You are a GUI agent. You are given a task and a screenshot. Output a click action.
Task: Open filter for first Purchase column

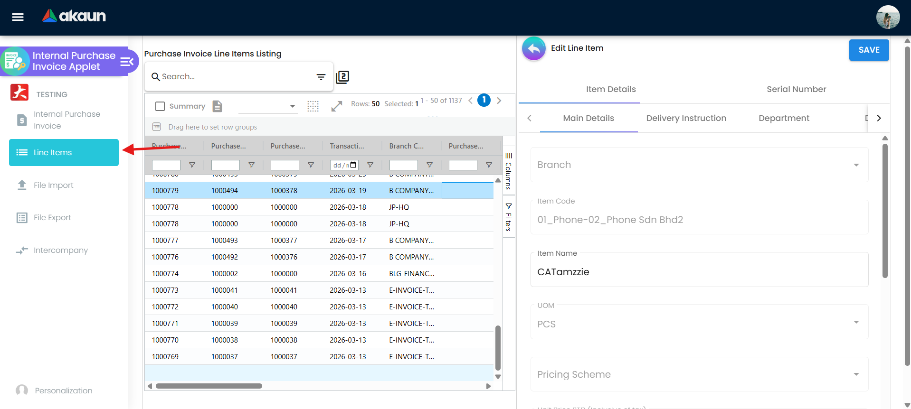tap(192, 165)
